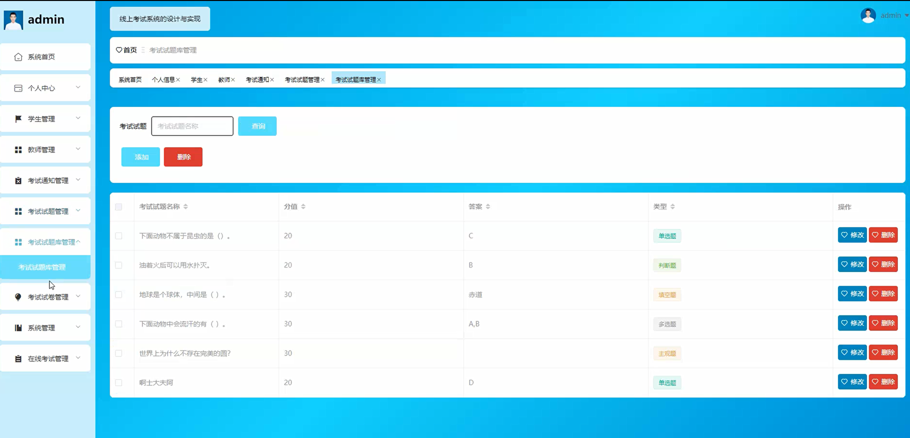
Task: Click the 添加 button
Action: pyautogui.click(x=141, y=157)
